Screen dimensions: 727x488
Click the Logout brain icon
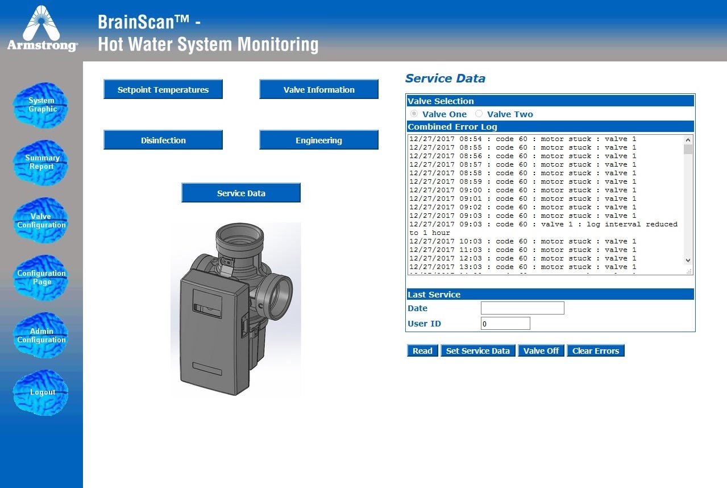coord(41,392)
